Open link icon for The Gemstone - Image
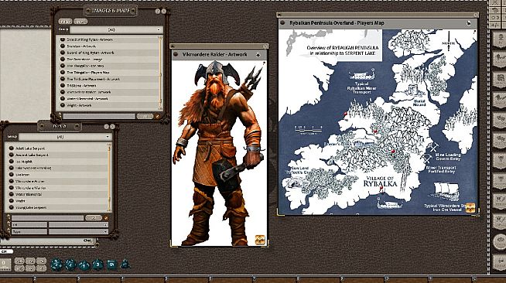The width and height of the screenshot is (506, 283). click(x=63, y=60)
